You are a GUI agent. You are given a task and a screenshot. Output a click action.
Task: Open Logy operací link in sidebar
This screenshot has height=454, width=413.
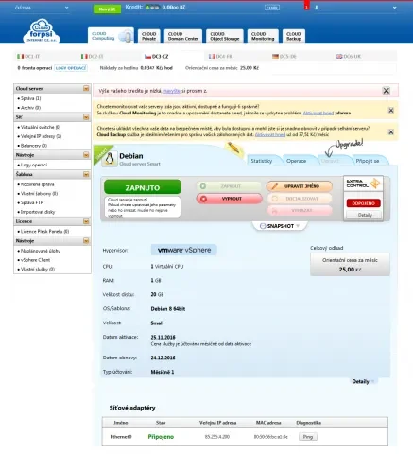tap(34, 165)
